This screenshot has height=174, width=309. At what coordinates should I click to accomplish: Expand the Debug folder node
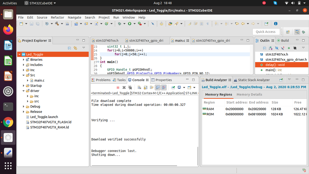pos(24,107)
